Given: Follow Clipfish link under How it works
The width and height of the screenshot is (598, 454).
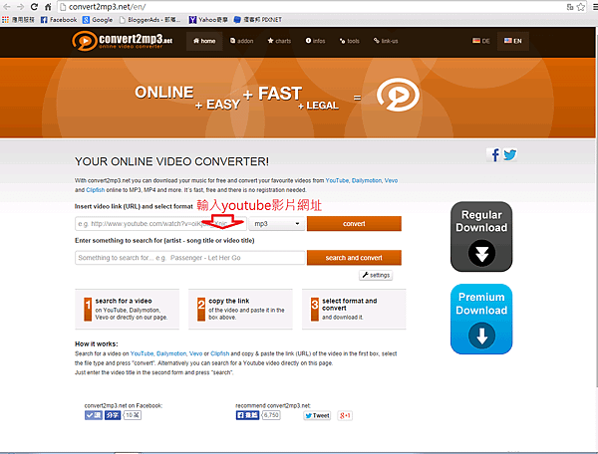Looking at the screenshot, I should pyautogui.click(x=220, y=353).
